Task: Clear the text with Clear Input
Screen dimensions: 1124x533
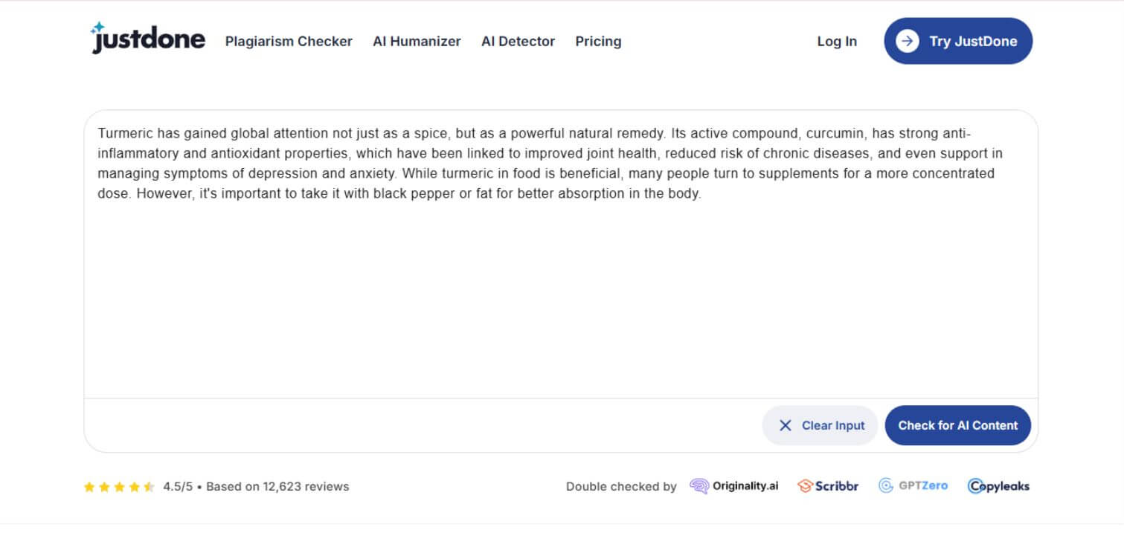Action: [x=820, y=425]
